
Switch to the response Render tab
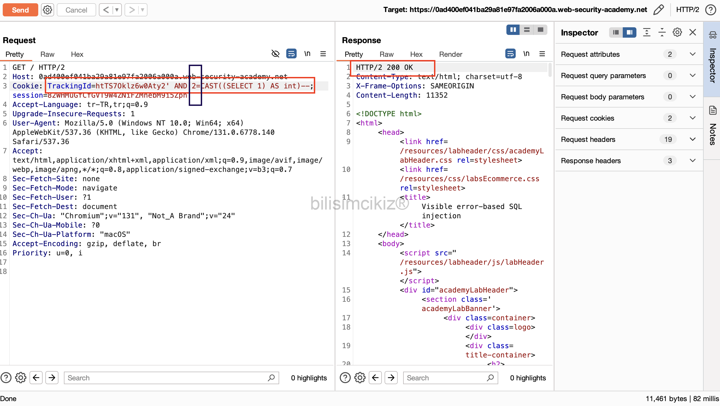tap(450, 54)
